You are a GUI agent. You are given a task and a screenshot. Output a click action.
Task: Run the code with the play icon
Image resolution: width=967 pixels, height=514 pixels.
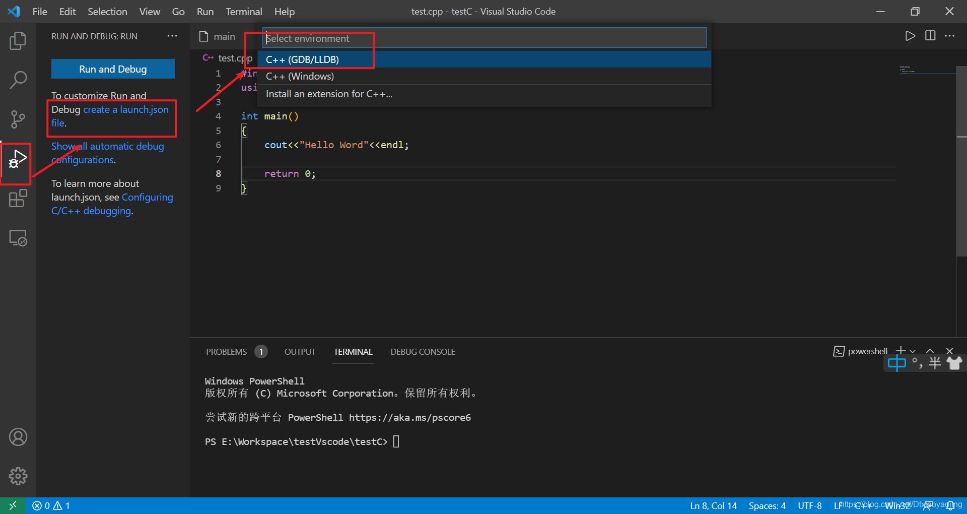[910, 36]
